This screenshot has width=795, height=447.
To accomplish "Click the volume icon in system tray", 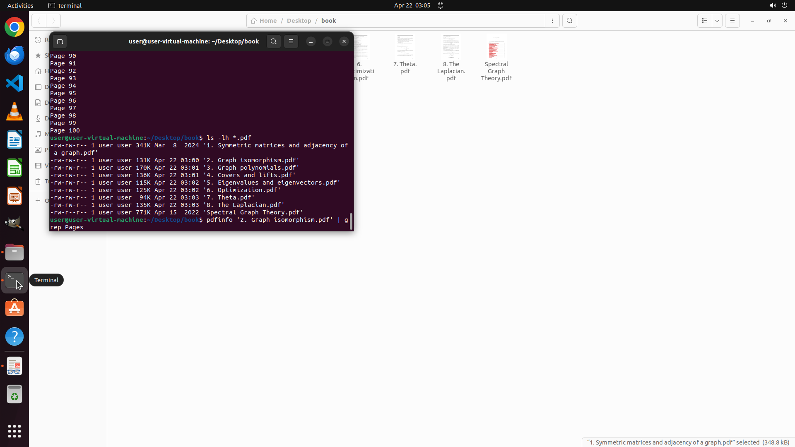I will coord(773,5).
